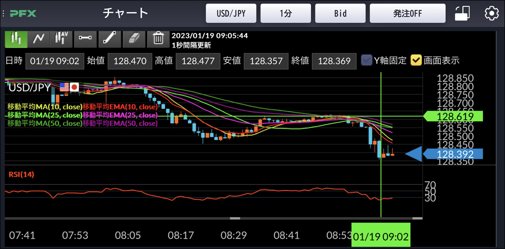Click the USD/JPY chart title text
This screenshot has height=249, width=505.
pyautogui.click(x=29, y=87)
